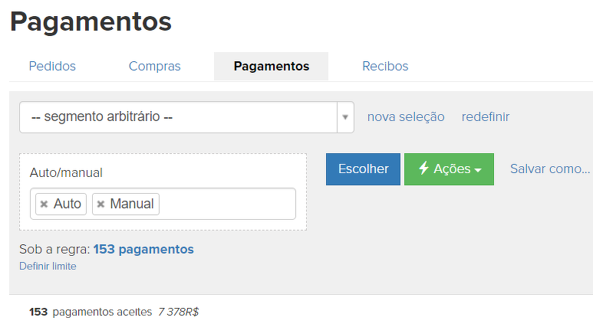Click the Auto tag label
Screen dimensions: 593x324
[x=68, y=204]
